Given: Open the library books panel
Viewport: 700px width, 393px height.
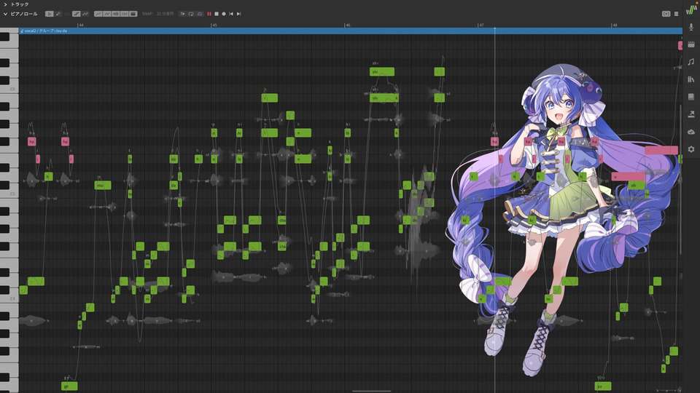Looking at the screenshot, I should (691, 79).
